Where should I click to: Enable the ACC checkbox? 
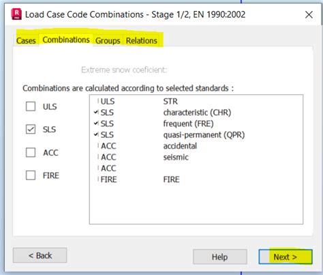[x=31, y=152]
